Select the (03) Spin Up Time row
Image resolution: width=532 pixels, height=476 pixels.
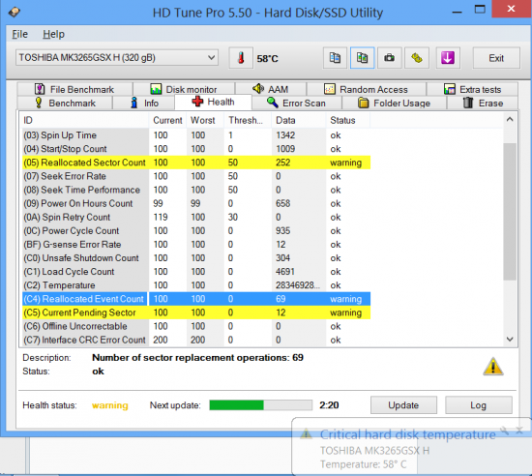196,135
